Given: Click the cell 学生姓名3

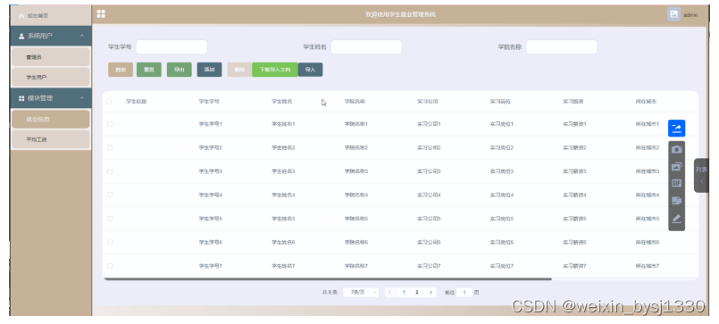Looking at the screenshot, I should click(x=283, y=171).
